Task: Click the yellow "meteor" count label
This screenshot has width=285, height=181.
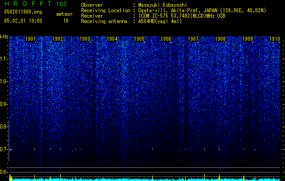Action: click(64, 14)
